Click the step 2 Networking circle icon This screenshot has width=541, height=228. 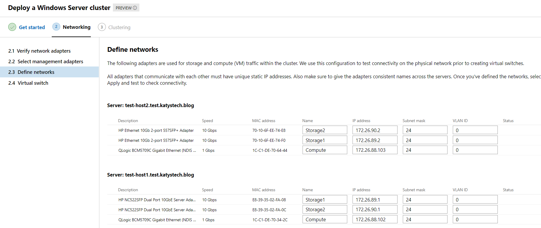[x=56, y=27]
